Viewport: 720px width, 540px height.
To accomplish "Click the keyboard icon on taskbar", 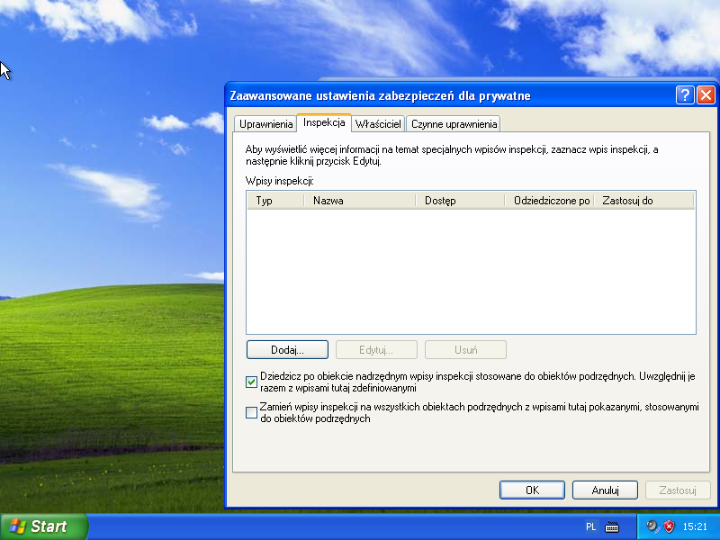I will (612, 526).
